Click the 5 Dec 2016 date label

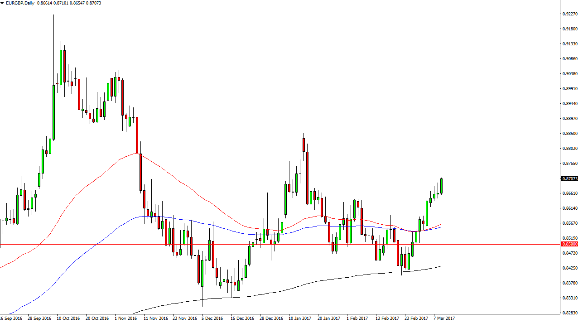point(212,318)
